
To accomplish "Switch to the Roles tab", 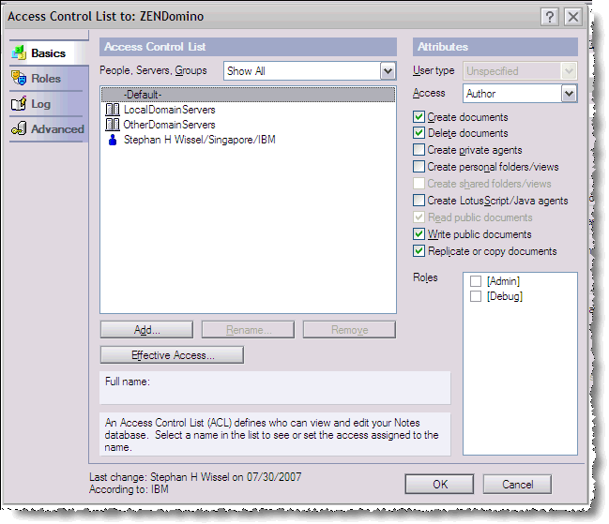I will [x=46, y=79].
